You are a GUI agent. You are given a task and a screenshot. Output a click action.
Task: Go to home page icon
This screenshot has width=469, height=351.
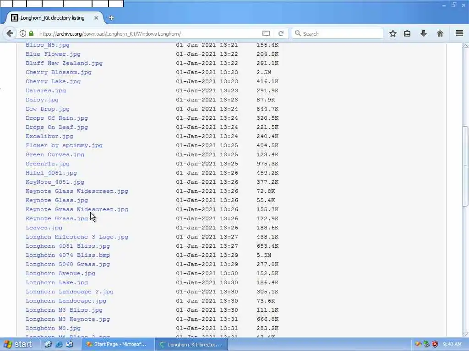pos(440,33)
